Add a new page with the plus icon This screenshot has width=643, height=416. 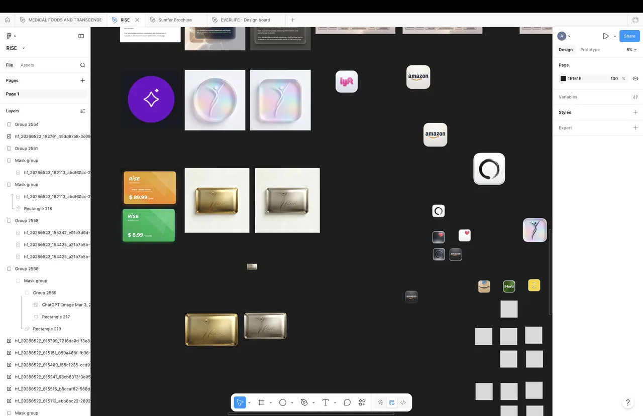(83, 80)
